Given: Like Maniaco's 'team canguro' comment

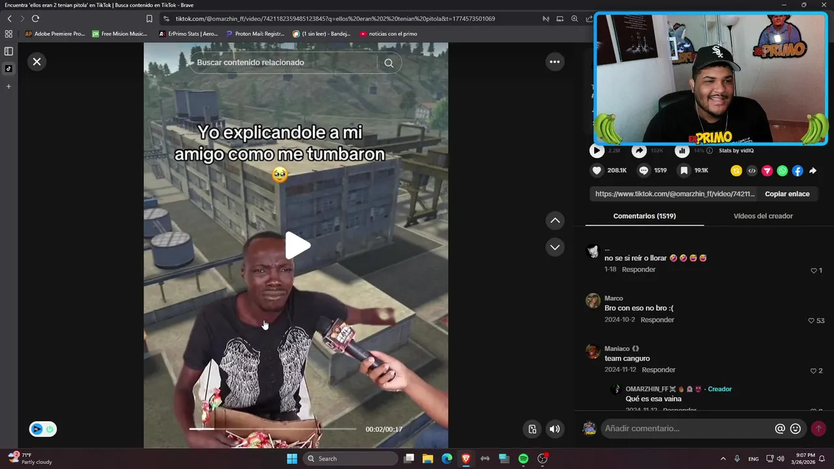Looking at the screenshot, I should pyautogui.click(x=813, y=371).
